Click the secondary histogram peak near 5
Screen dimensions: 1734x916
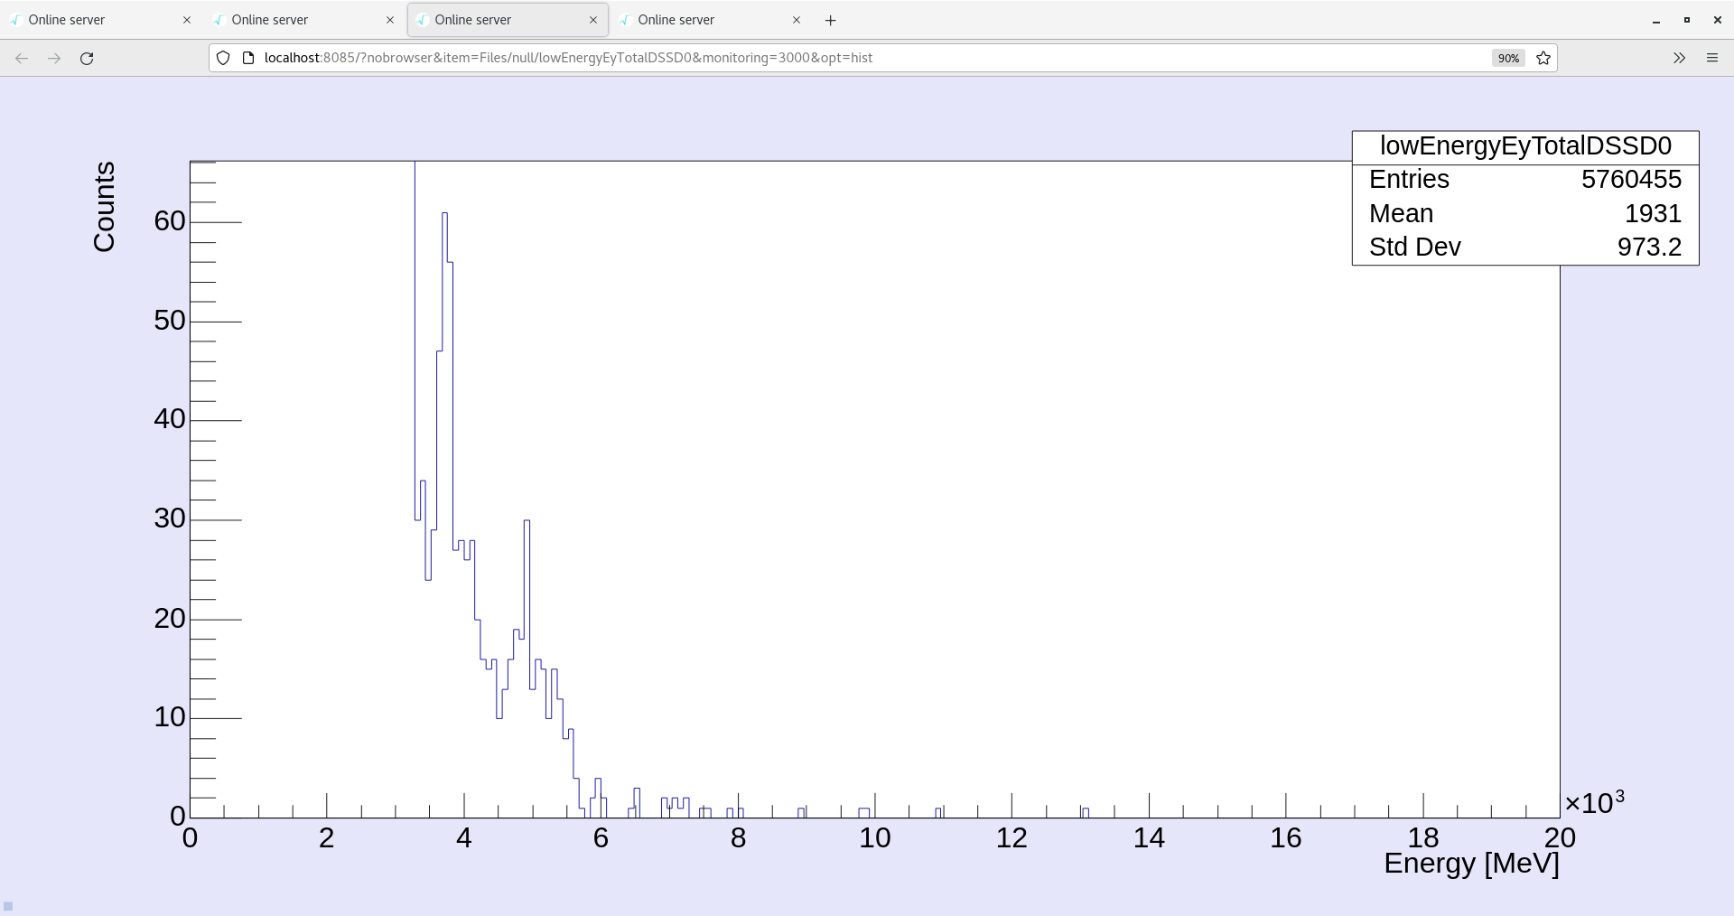[527, 521]
